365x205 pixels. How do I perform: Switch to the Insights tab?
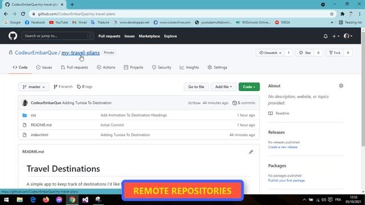click(x=189, y=67)
